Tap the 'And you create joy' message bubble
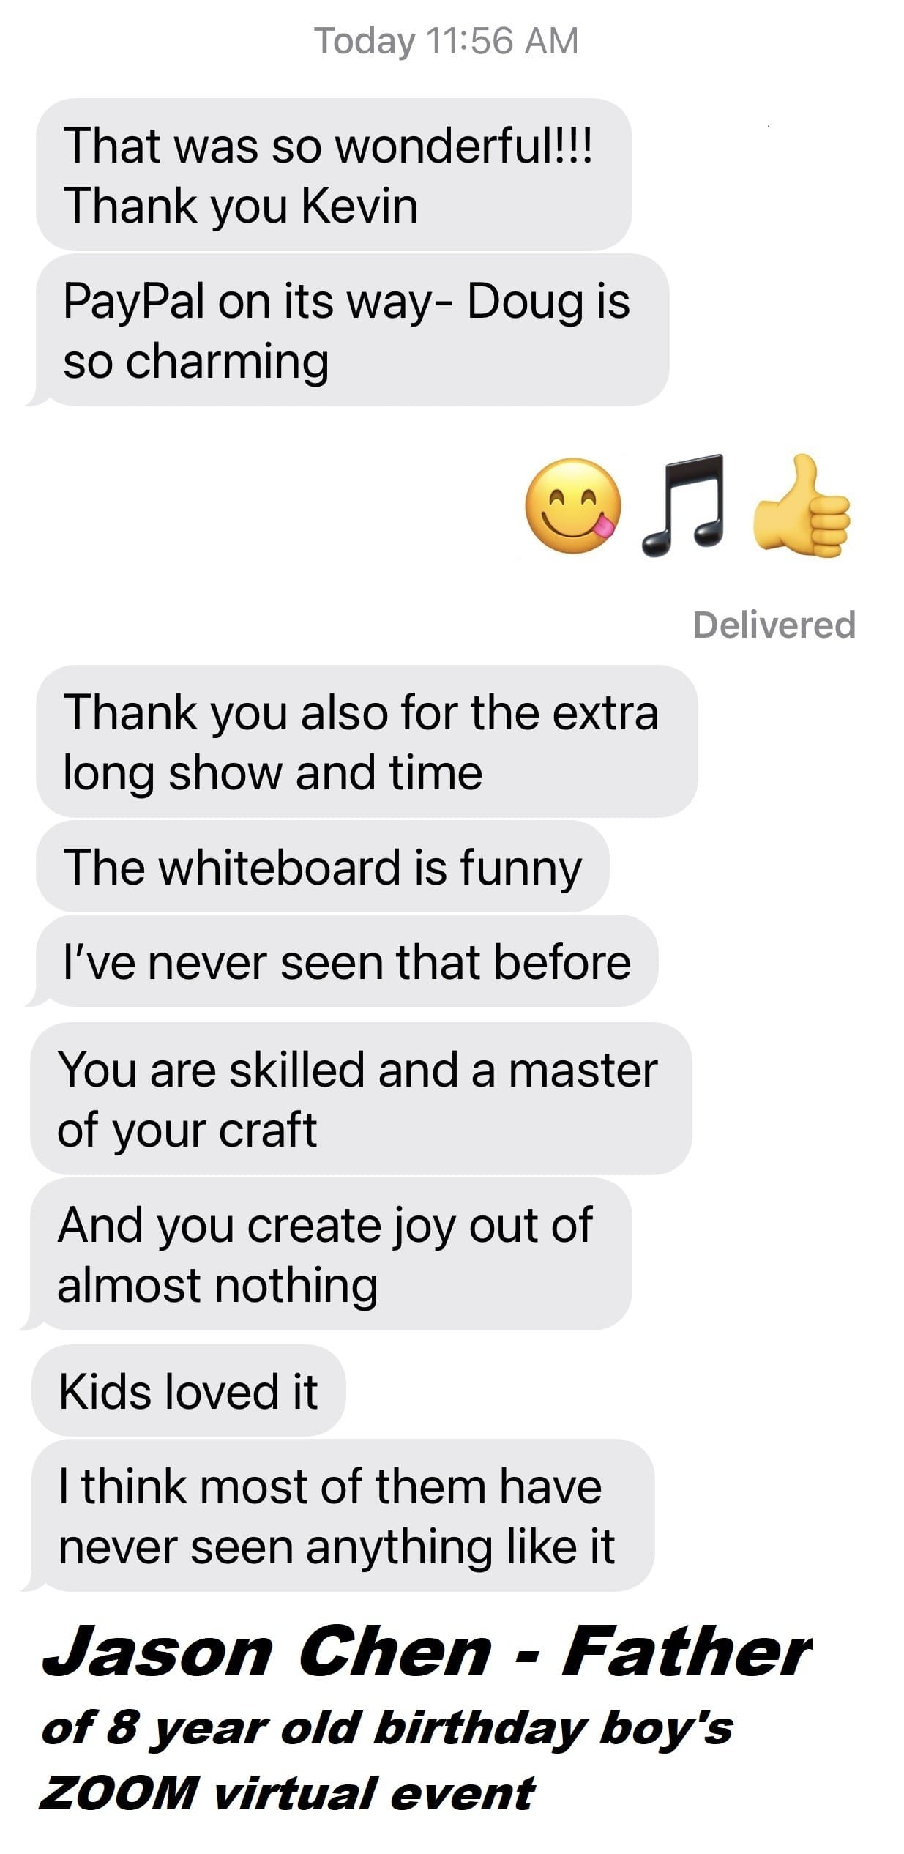 coord(326,1254)
